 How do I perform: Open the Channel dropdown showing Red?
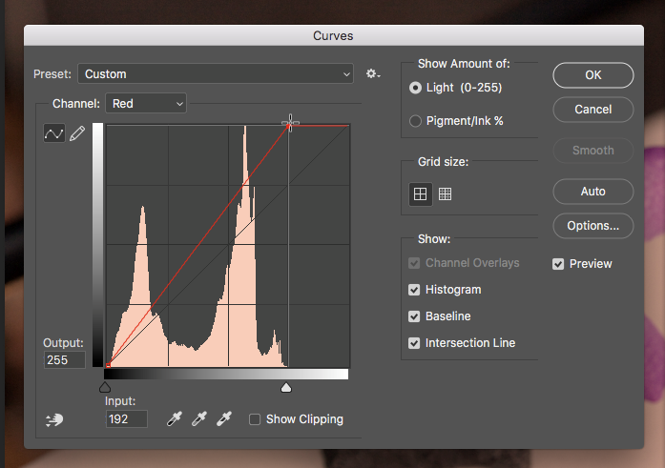146,103
